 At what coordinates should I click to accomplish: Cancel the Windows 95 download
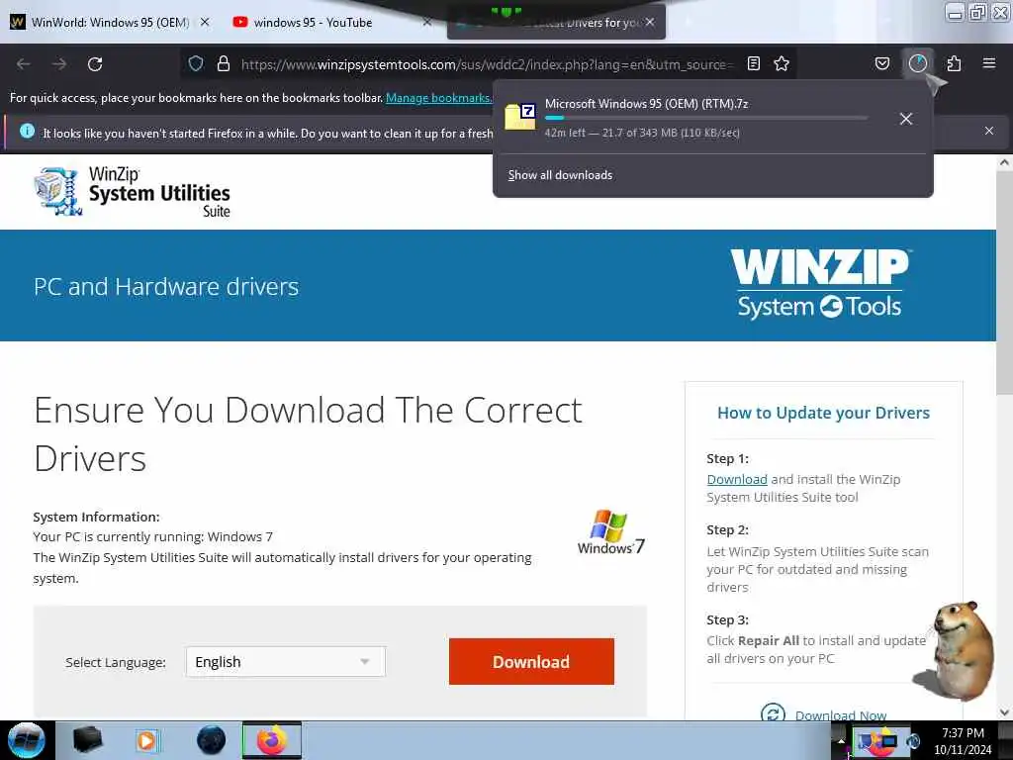click(x=906, y=119)
